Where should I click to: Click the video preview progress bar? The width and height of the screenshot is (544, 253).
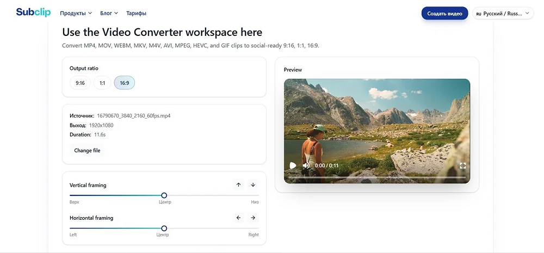(x=377, y=177)
